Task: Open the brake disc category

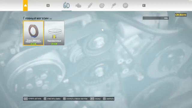Action: click(x=102, y=6)
